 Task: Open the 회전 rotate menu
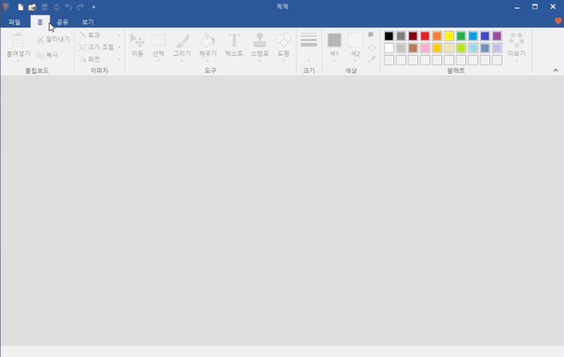point(99,59)
